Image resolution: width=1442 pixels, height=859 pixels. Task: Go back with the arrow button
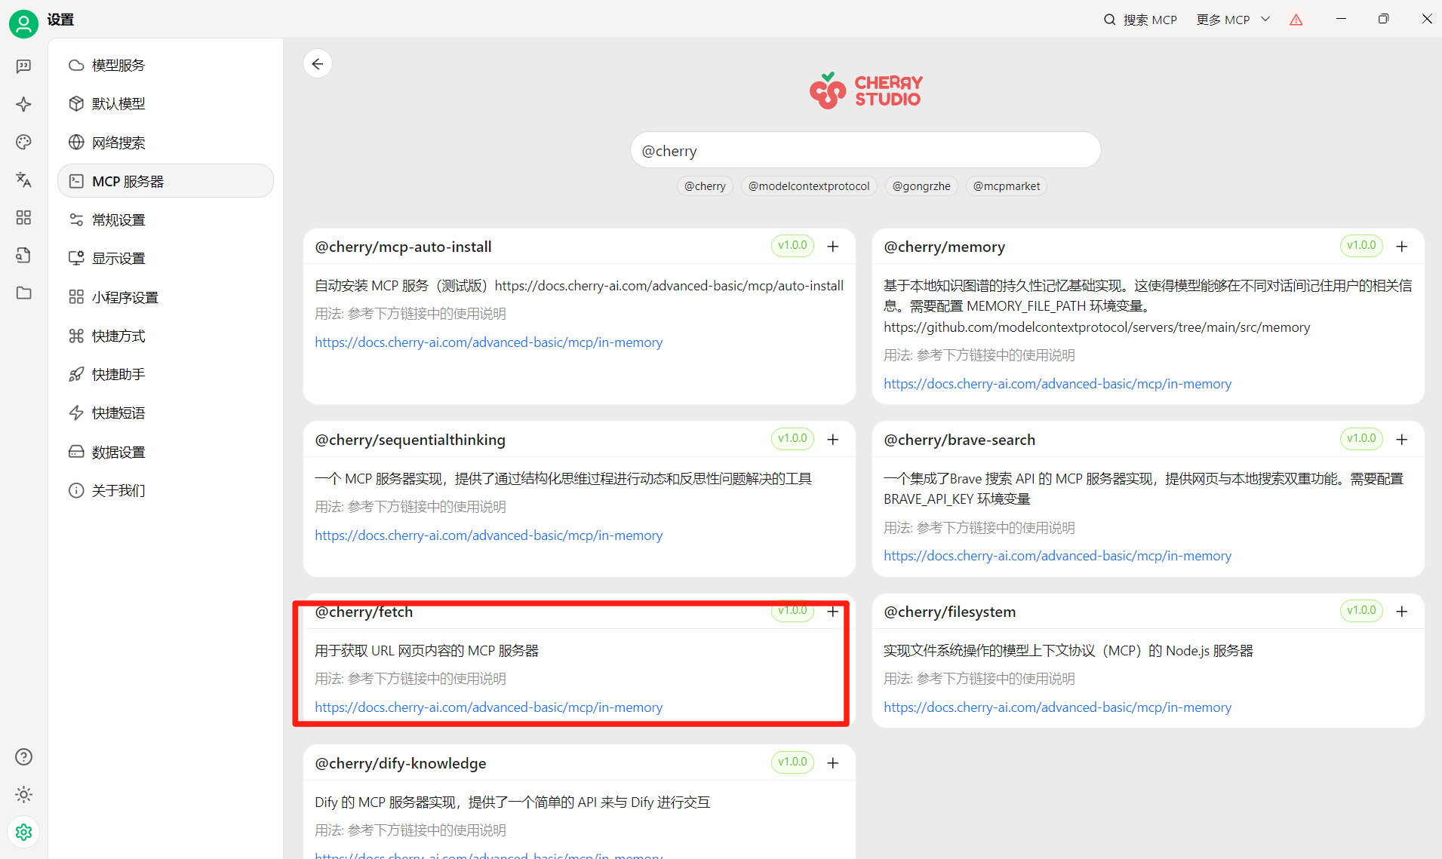318,64
